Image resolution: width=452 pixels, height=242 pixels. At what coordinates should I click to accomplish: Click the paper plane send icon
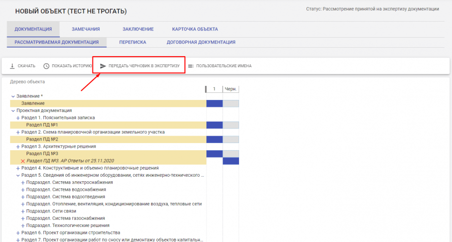pyautogui.click(x=103, y=66)
